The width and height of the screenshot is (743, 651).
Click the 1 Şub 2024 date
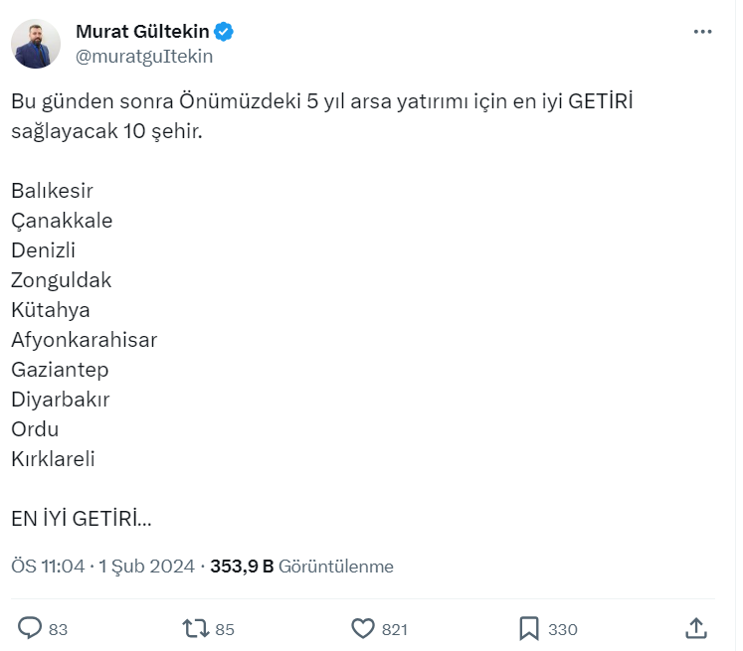[147, 567]
